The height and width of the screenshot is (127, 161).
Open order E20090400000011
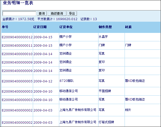pos(17,45)
